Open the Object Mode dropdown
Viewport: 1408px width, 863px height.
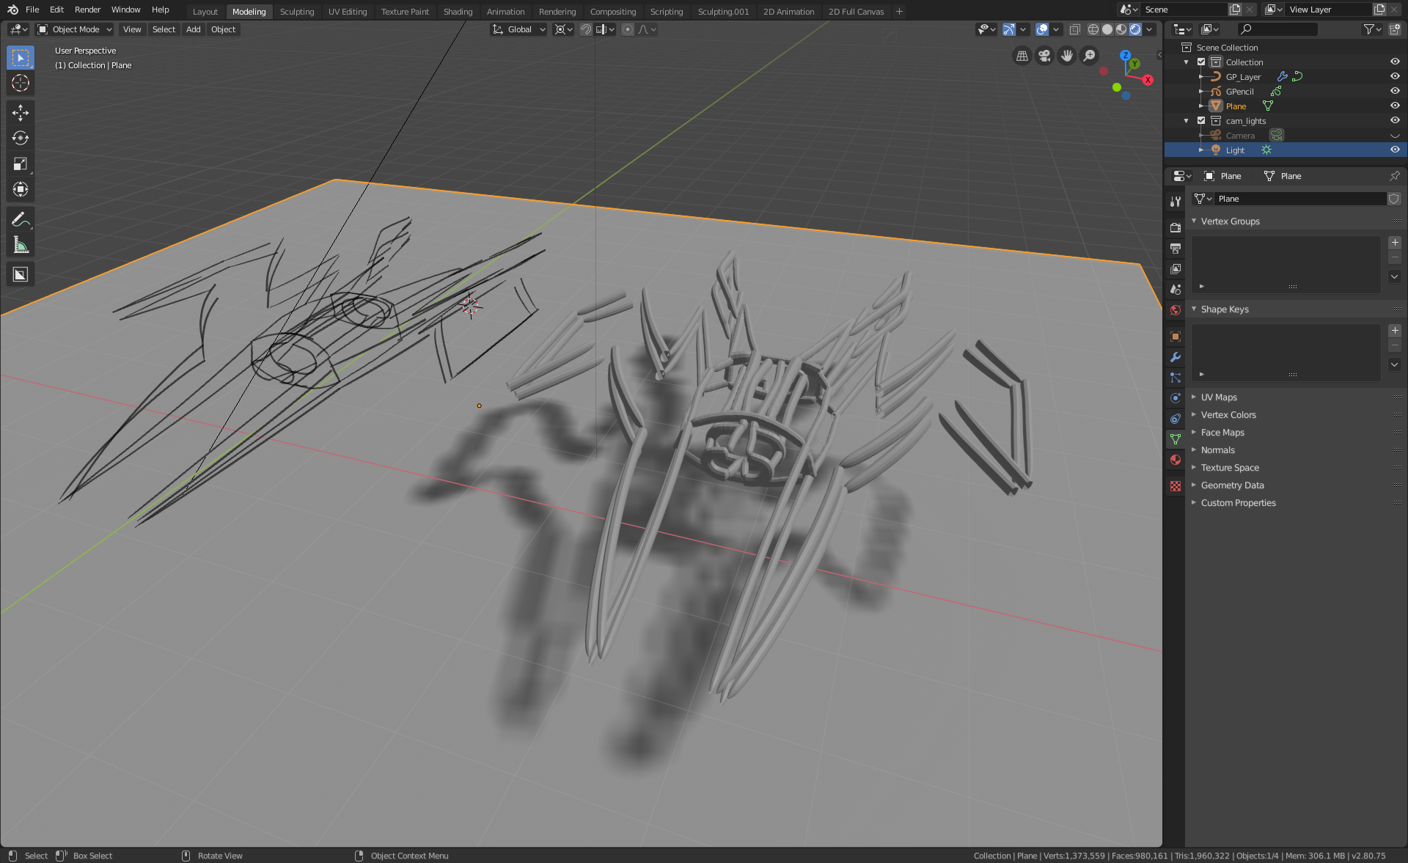pyautogui.click(x=75, y=29)
